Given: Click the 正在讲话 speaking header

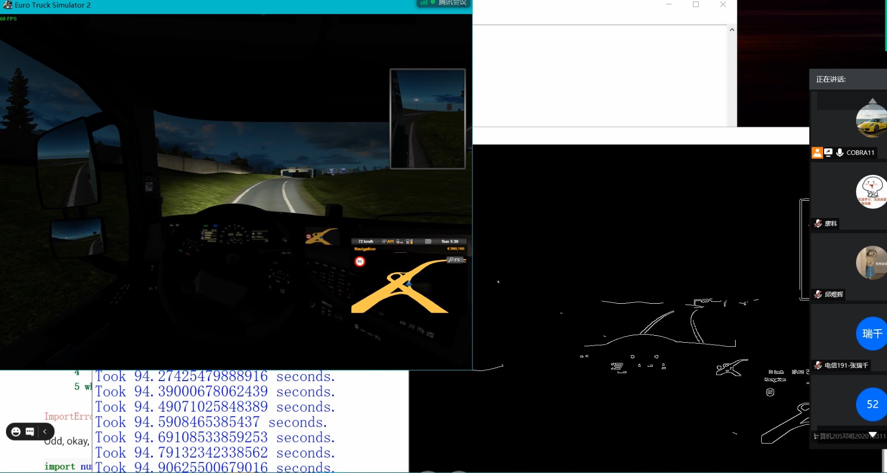Looking at the screenshot, I should (831, 79).
